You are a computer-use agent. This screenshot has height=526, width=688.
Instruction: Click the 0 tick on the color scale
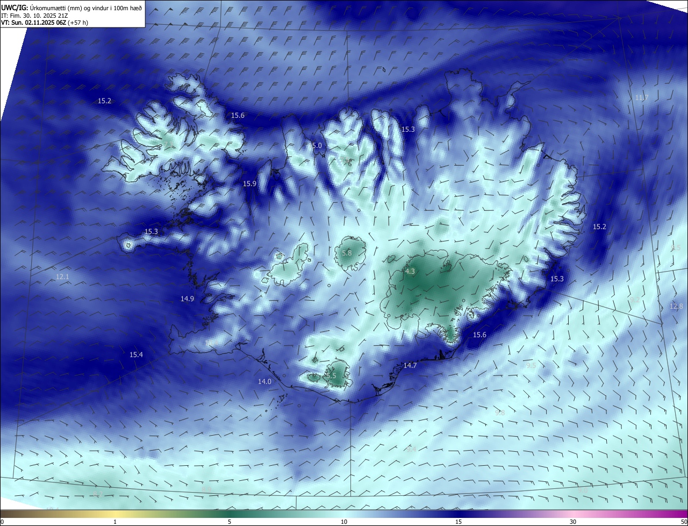(x=2, y=522)
